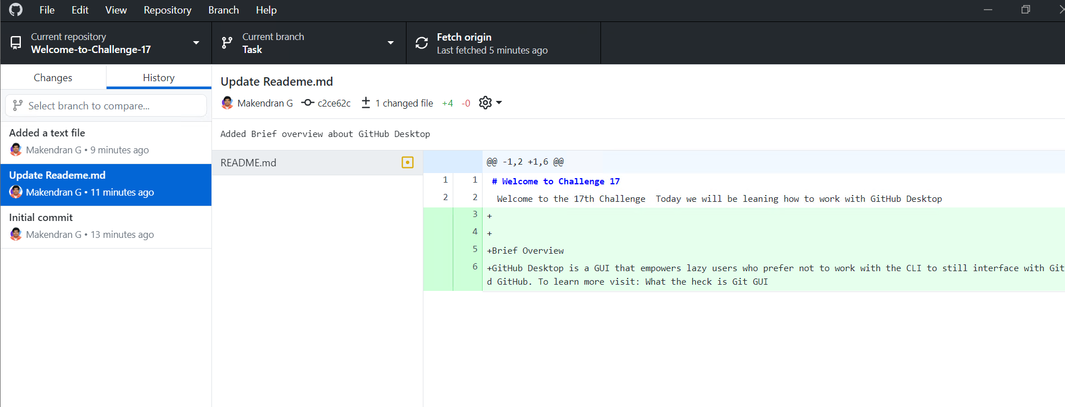Click diff line Welcome to Challenge 17
Viewport: 1065px width, 407px height.
point(556,181)
